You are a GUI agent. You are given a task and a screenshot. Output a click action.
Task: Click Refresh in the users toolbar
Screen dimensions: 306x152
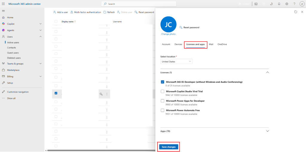109,12
